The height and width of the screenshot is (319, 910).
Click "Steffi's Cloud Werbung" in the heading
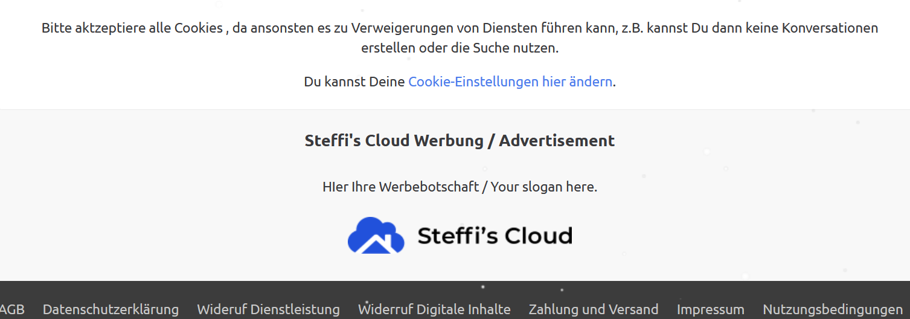click(394, 141)
